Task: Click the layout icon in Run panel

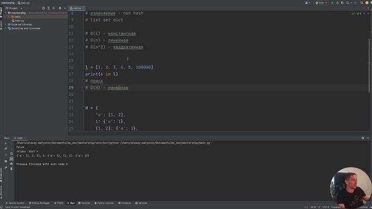Action: pyautogui.click(x=6, y=161)
